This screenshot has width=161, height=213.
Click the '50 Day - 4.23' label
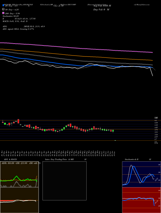coord(12,10)
